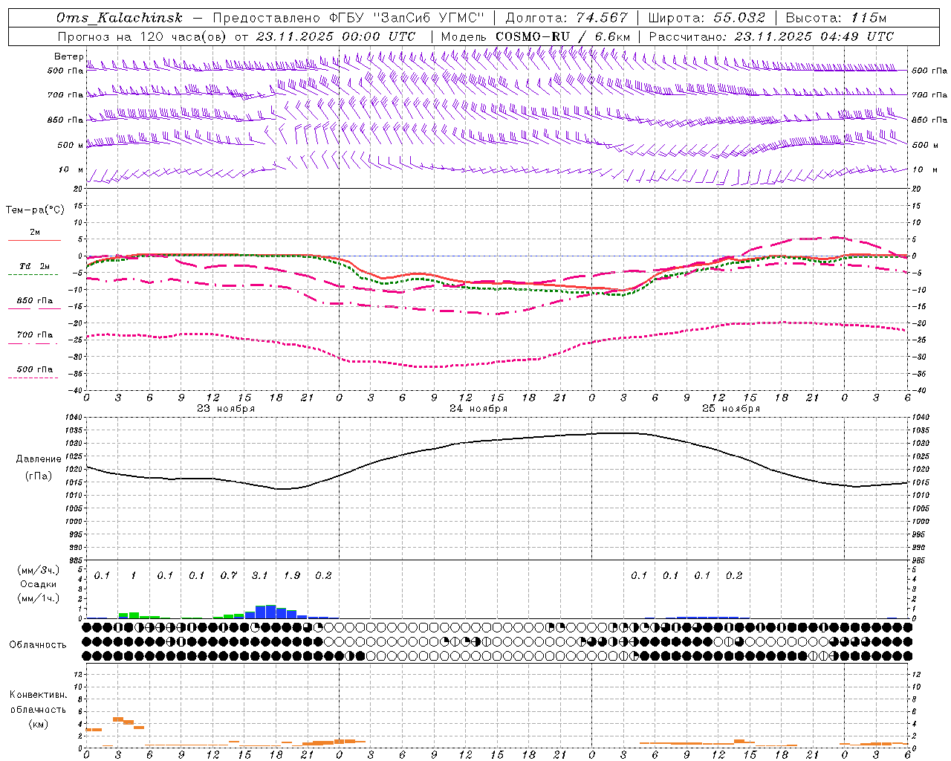Click the (мм/1ч.) unit label
The height and width of the screenshot is (761, 951).
tap(39, 598)
